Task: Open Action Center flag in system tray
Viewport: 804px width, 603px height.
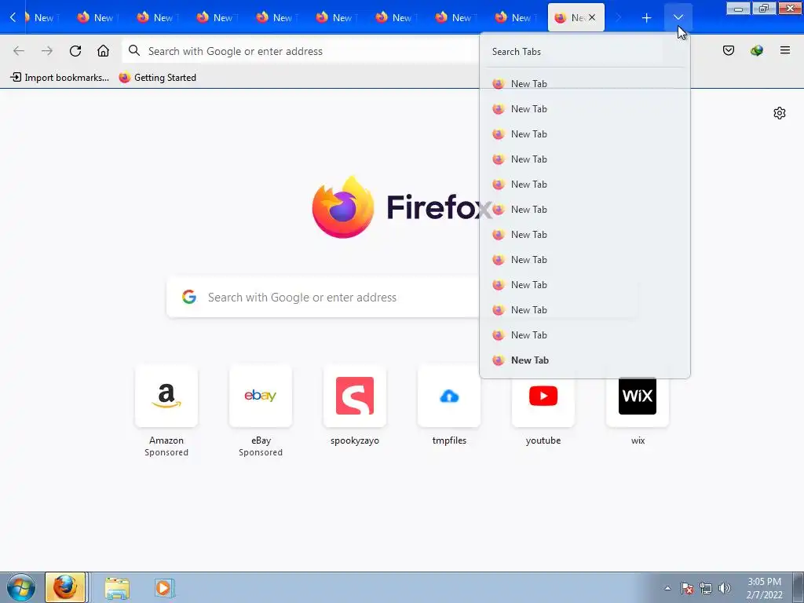Action: (686, 588)
